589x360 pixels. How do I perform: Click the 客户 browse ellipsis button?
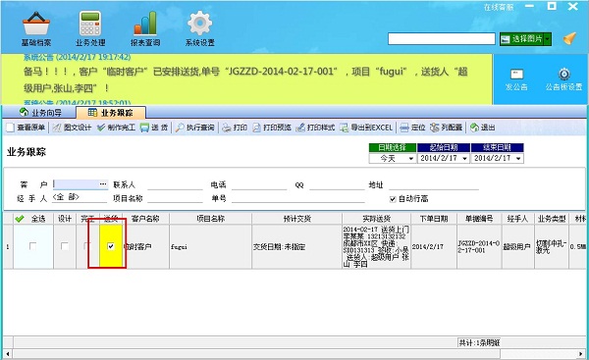103,184
